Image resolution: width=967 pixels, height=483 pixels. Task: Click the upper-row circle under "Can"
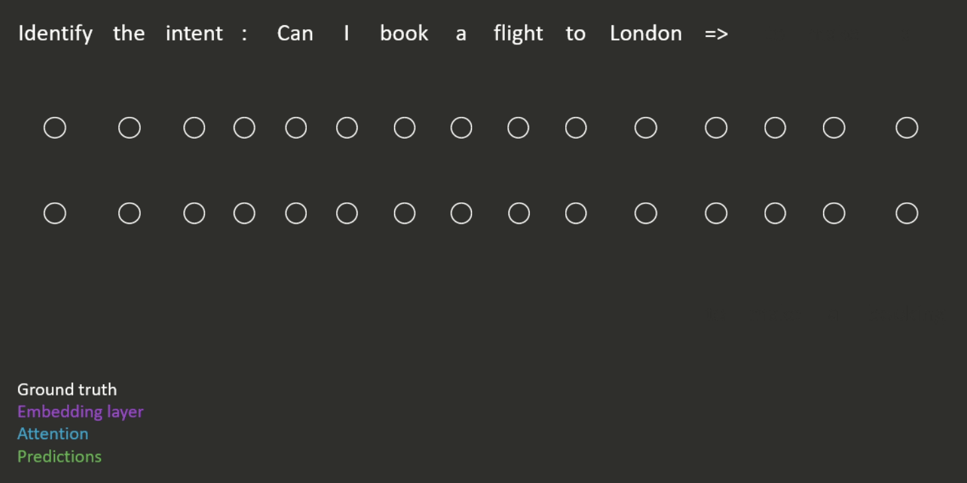pos(296,127)
